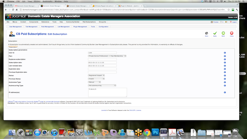
Task: Click info icon for Plan row
Action: (225, 56)
